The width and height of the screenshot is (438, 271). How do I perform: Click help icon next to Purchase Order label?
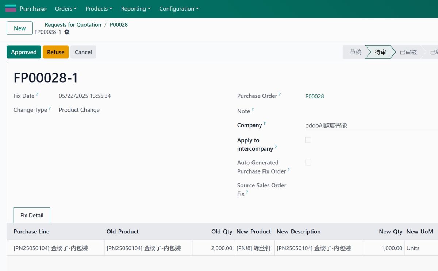280,94
